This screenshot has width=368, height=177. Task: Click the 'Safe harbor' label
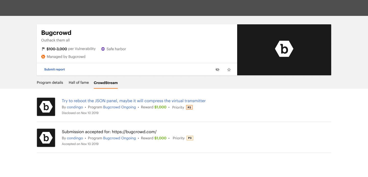click(116, 49)
